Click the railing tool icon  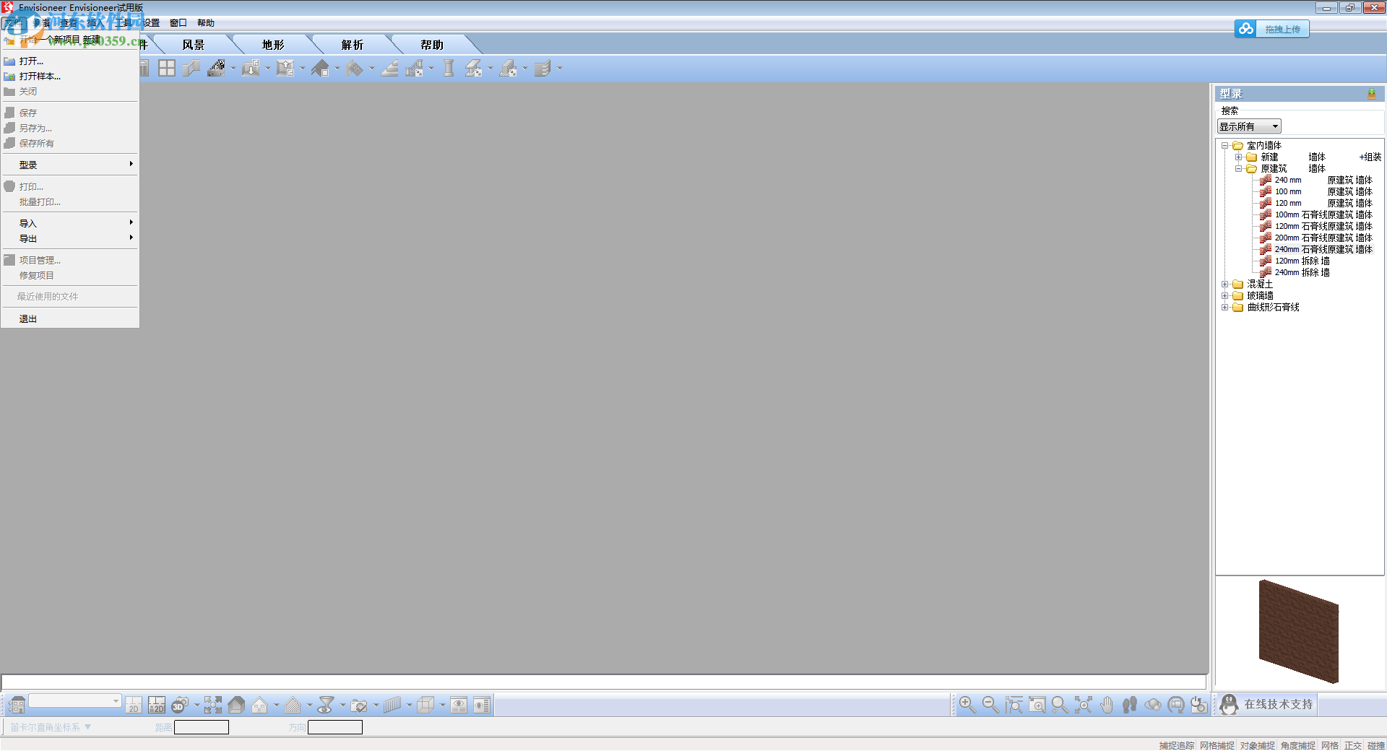pyautogui.click(x=415, y=68)
